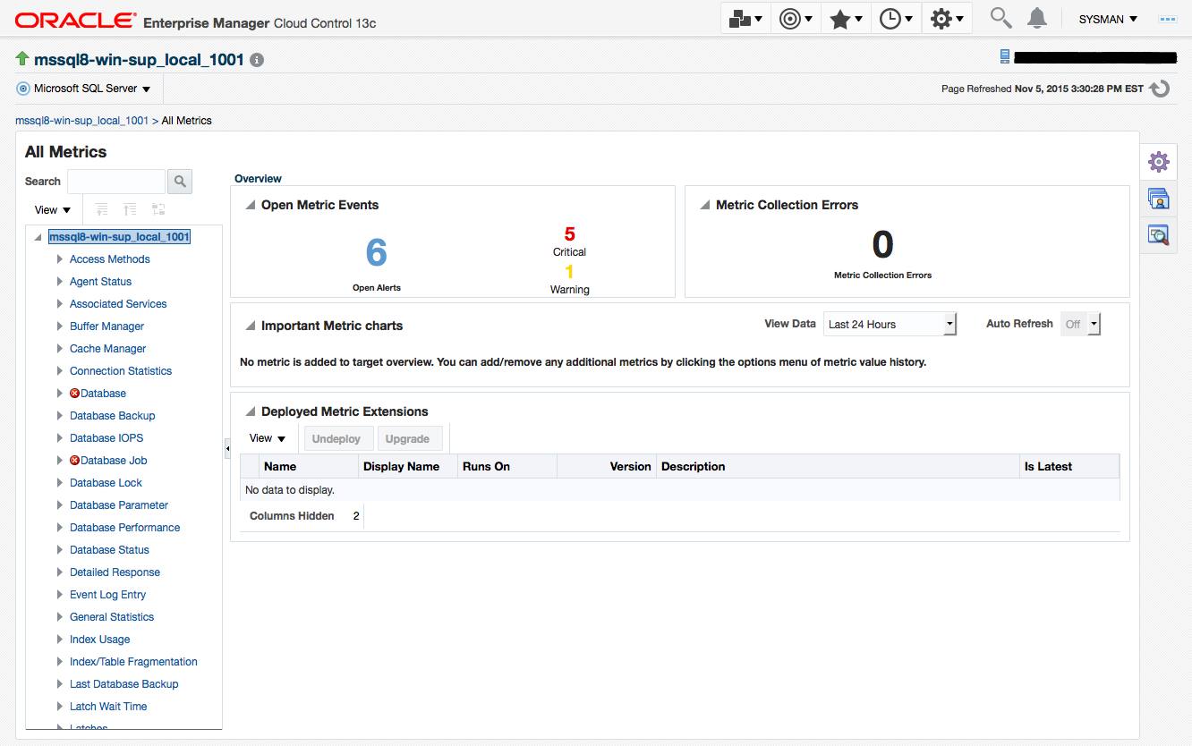Select the Event Log Entry tree item
Image resolution: width=1192 pixels, height=746 pixels.
tap(108, 595)
